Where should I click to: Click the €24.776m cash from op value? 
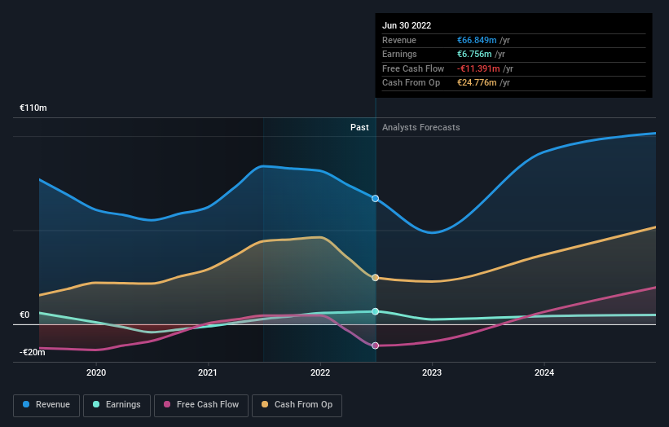477,83
